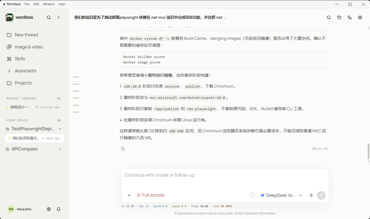Open the Help menu
Viewport: 370px width, 219px height.
(62, 4)
